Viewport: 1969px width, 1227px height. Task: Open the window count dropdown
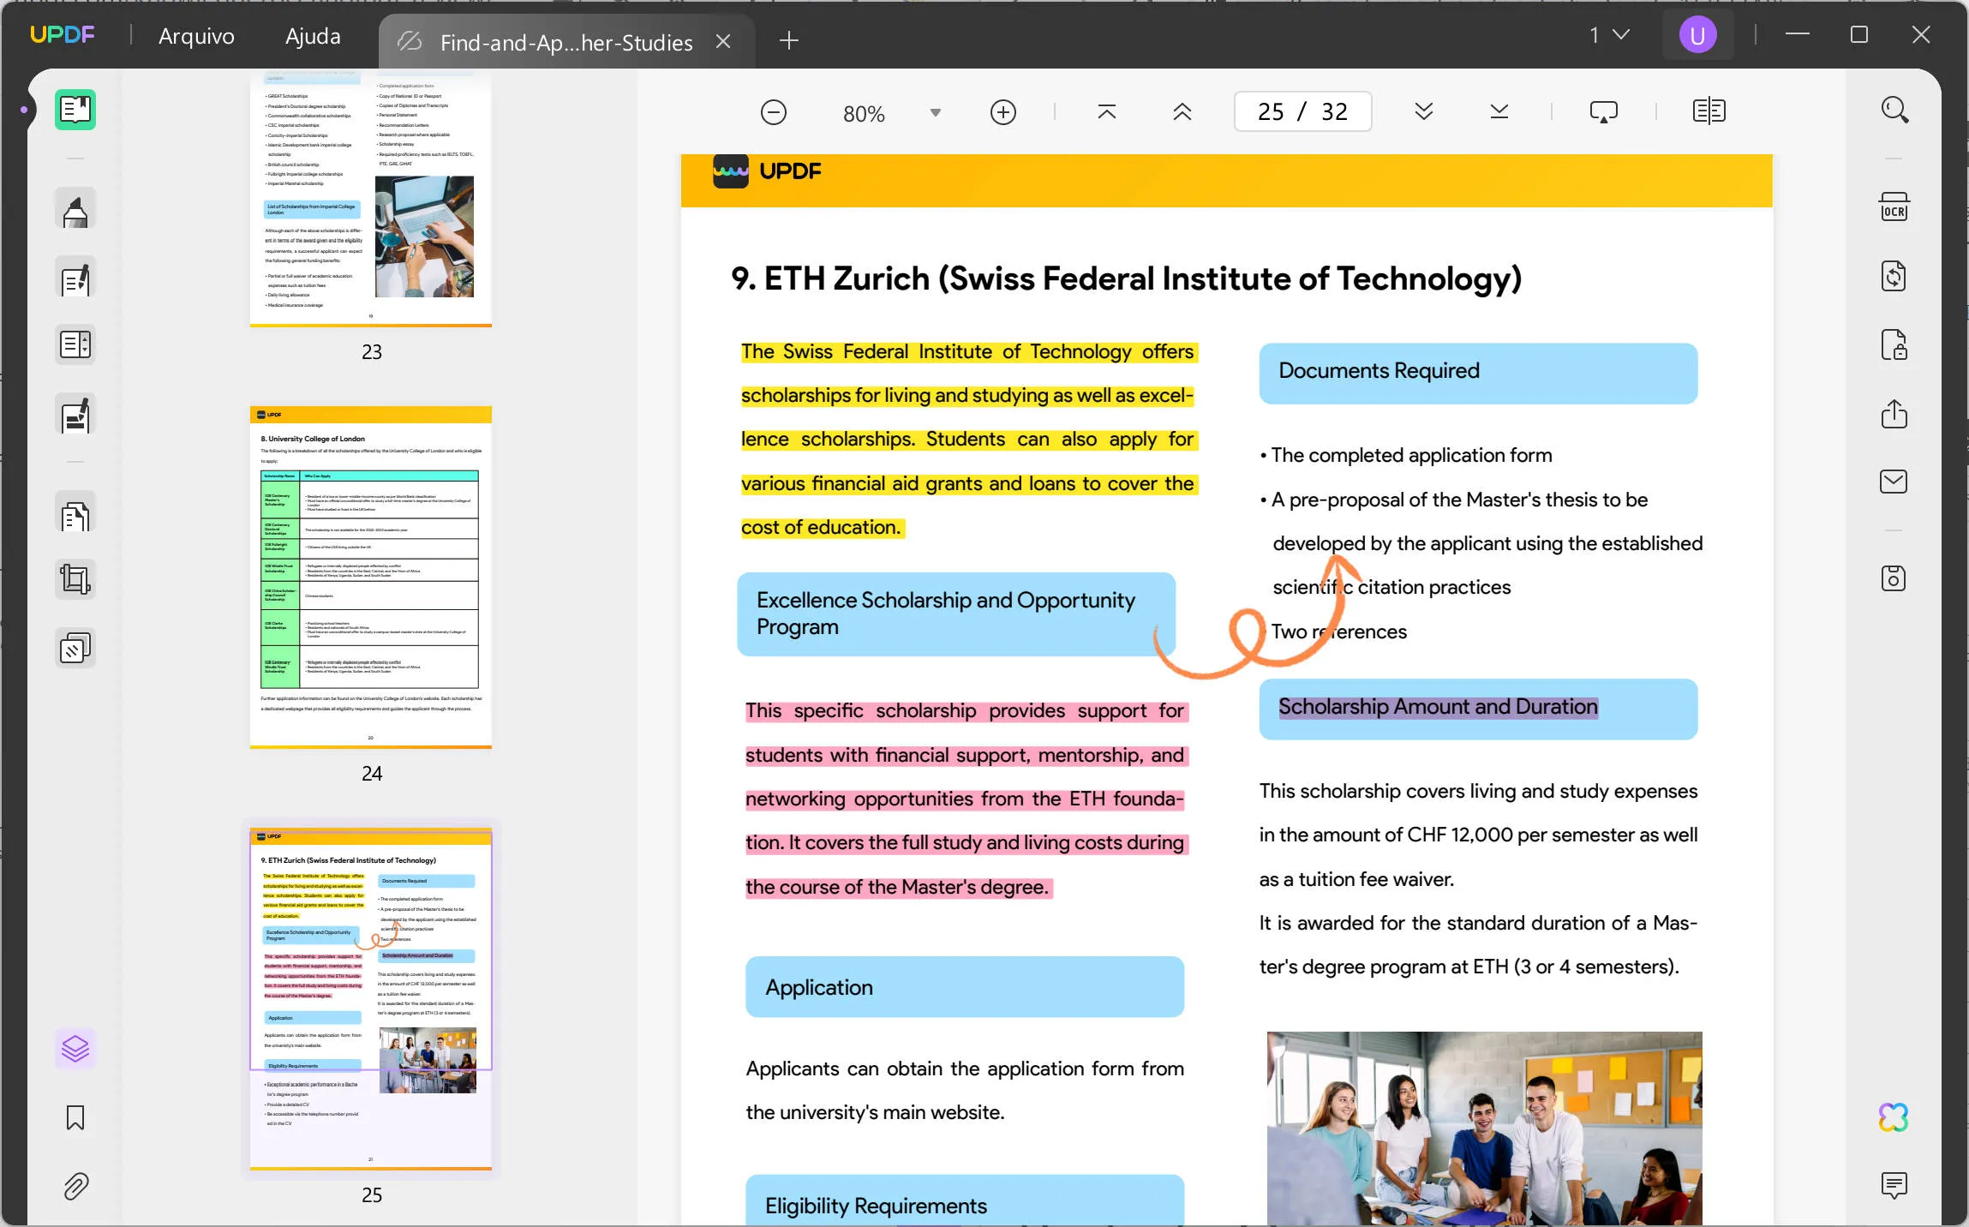pyautogui.click(x=1609, y=35)
